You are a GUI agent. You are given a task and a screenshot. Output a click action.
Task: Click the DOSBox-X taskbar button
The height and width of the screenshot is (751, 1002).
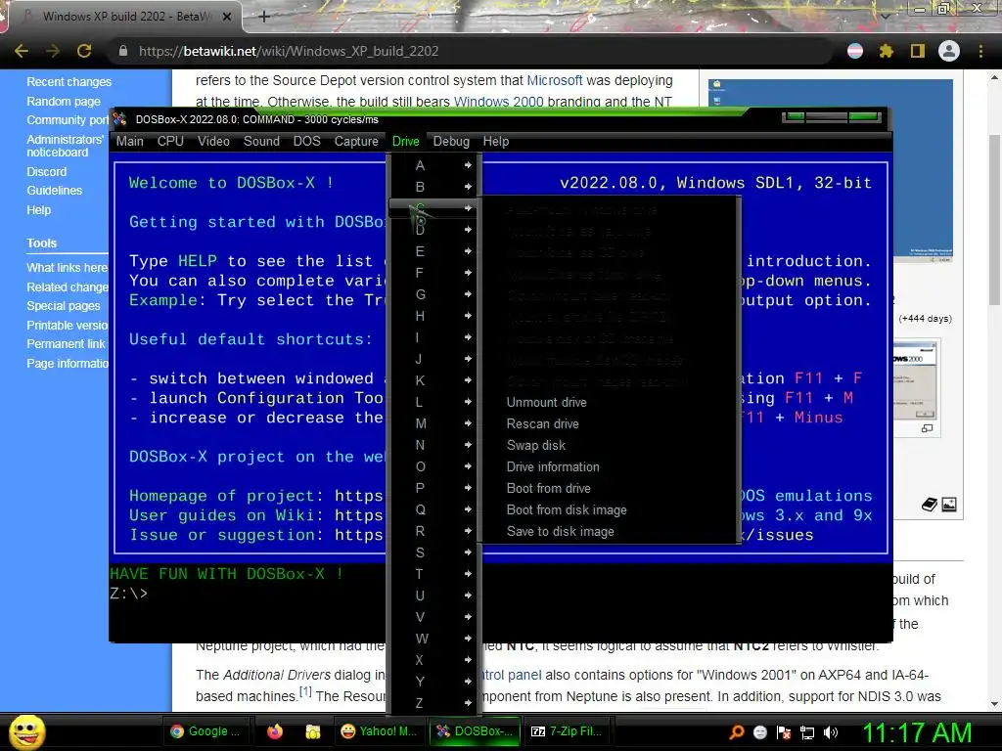[x=475, y=731]
